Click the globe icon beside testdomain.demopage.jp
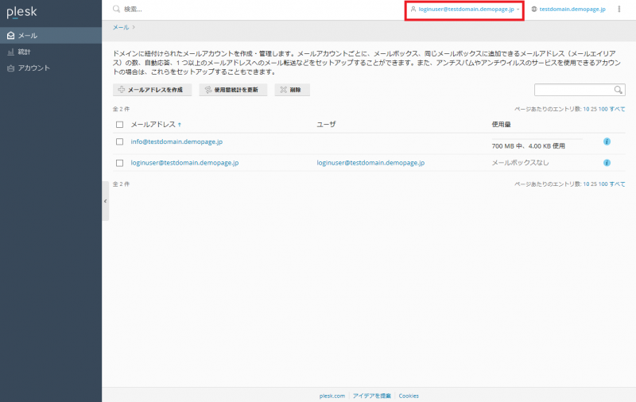636x402 pixels. click(534, 9)
